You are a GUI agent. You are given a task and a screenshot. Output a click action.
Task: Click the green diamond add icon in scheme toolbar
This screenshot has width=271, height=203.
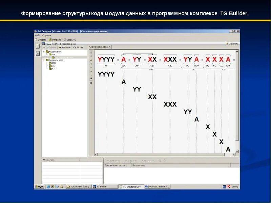point(91,61)
